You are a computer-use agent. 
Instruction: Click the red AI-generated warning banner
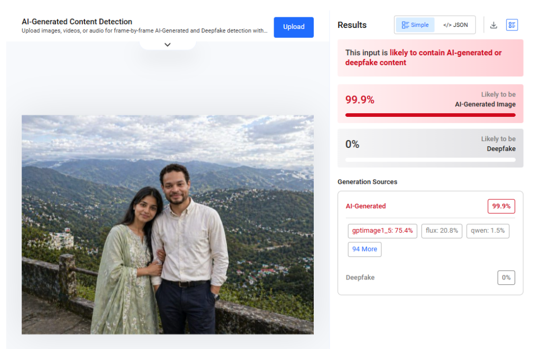coord(430,58)
